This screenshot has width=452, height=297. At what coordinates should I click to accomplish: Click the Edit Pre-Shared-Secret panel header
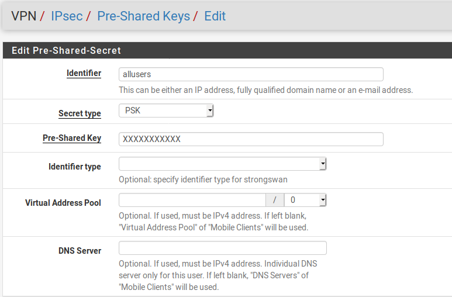click(x=66, y=50)
